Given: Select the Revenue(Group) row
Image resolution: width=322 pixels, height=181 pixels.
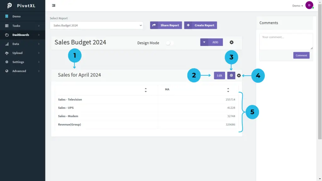Looking at the screenshot, I should (147, 124).
